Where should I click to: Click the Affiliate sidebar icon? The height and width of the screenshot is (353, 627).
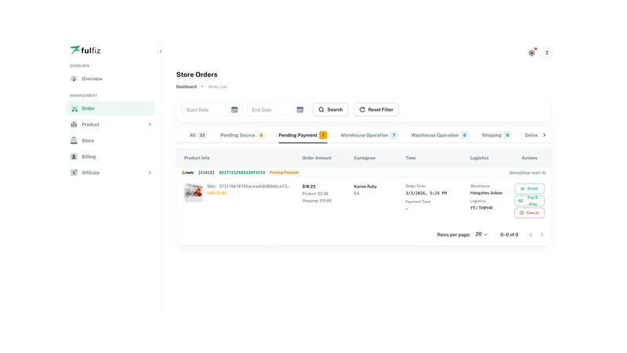(74, 173)
